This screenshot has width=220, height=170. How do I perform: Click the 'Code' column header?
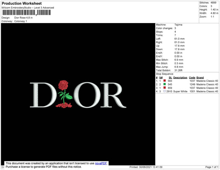[x=192, y=78]
